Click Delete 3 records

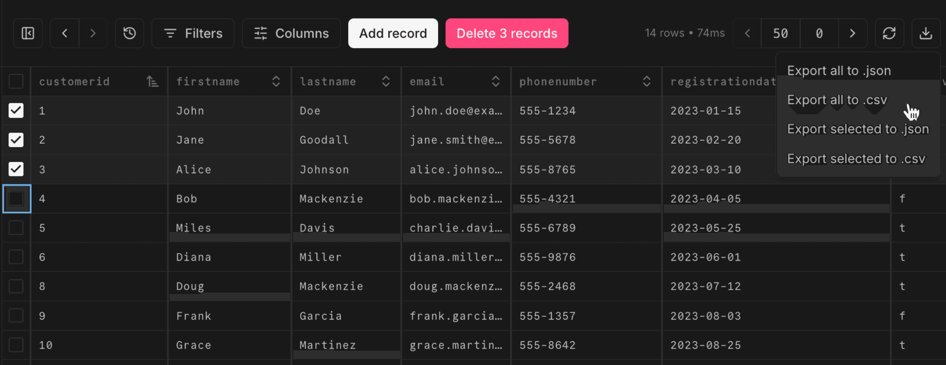point(507,33)
